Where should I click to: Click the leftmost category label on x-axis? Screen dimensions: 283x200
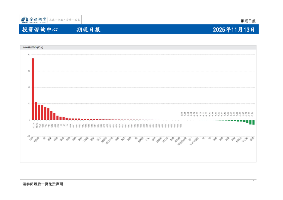tap(31, 139)
